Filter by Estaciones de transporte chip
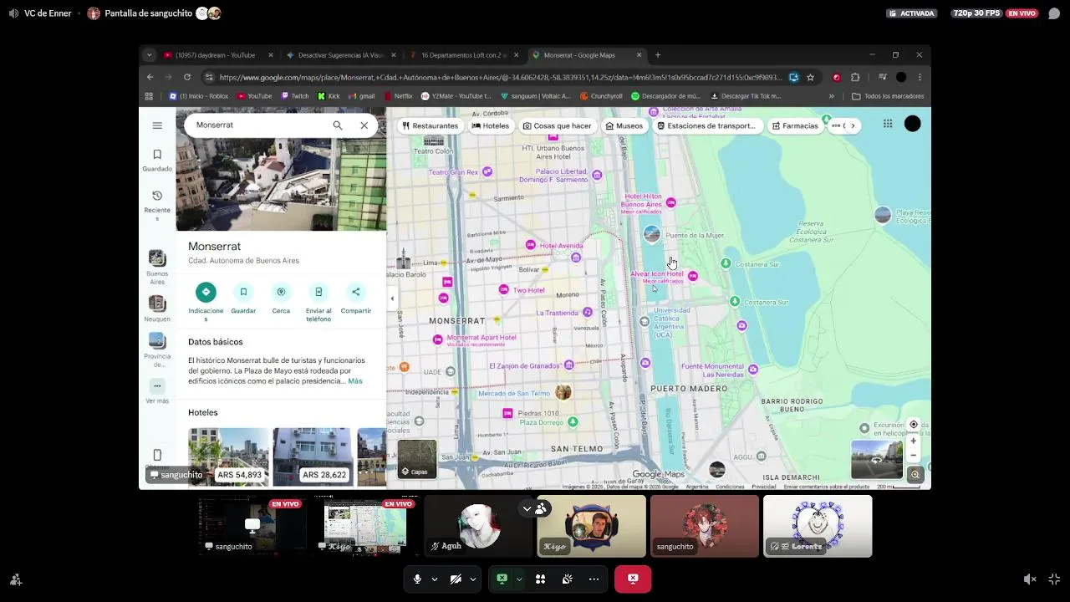Viewport: 1070px width, 602px height. [706, 126]
